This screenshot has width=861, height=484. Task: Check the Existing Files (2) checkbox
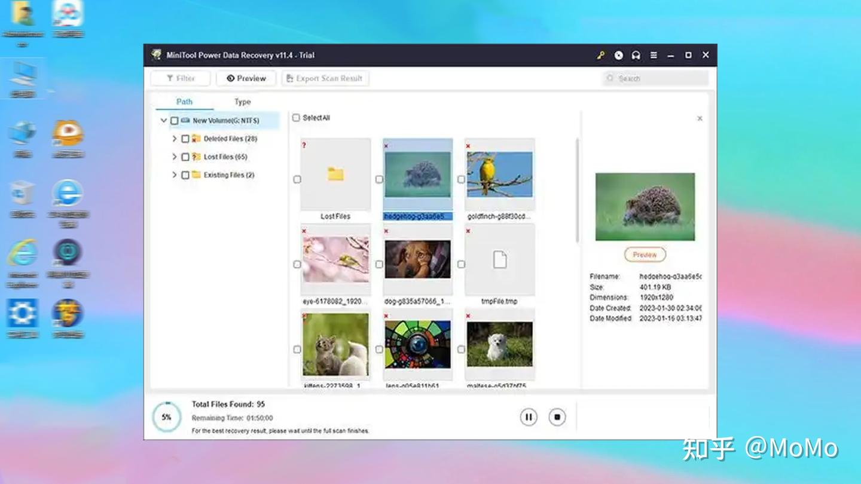(185, 175)
